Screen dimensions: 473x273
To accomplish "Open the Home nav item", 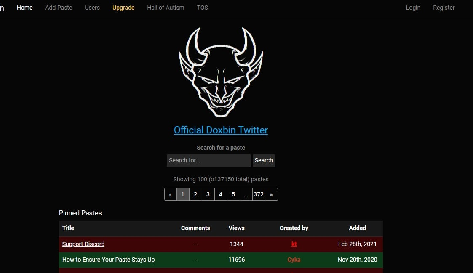I will click(25, 8).
